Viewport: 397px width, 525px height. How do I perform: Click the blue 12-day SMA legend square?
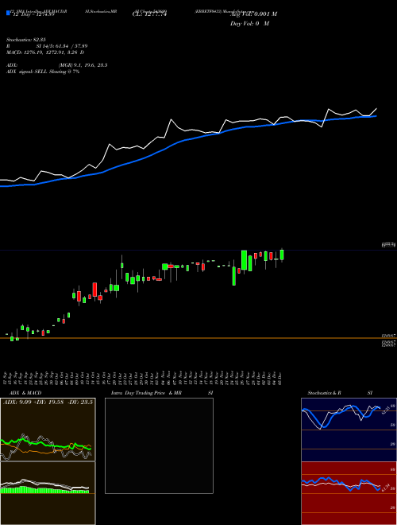coord(8,13)
